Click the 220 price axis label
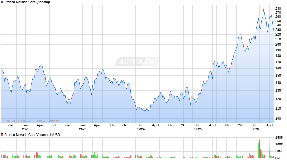 click(x=278, y=34)
